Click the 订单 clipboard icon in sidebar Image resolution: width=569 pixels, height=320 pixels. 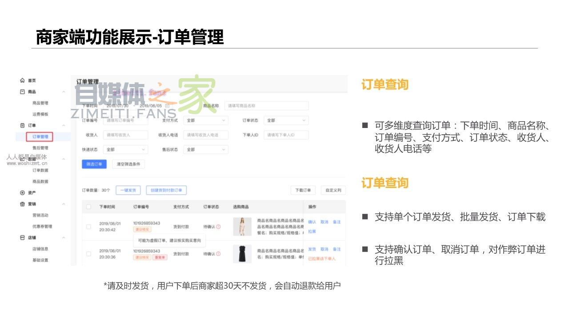[x=22, y=126]
